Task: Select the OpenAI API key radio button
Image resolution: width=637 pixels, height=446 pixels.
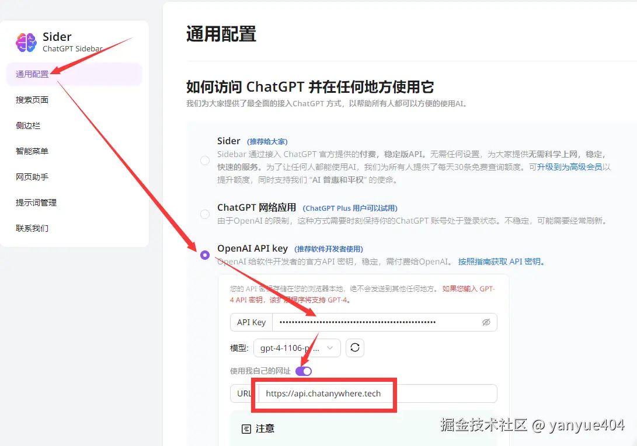Action: tap(205, 255)
